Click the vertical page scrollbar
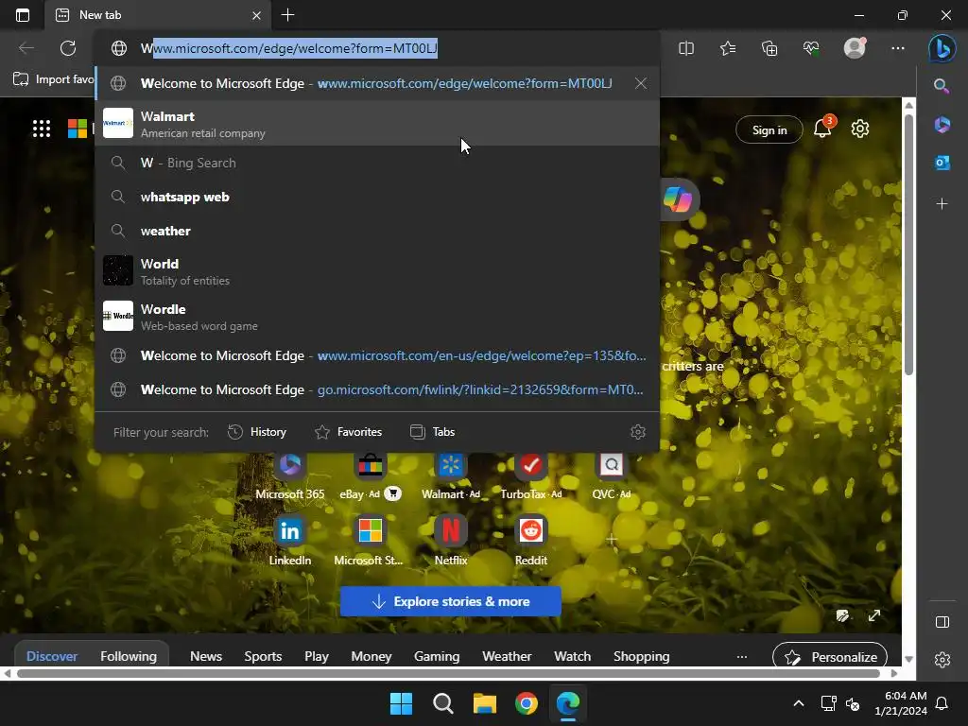Viewport: 968px width, 726px height. pyautogui.click(x=908, y=243)
